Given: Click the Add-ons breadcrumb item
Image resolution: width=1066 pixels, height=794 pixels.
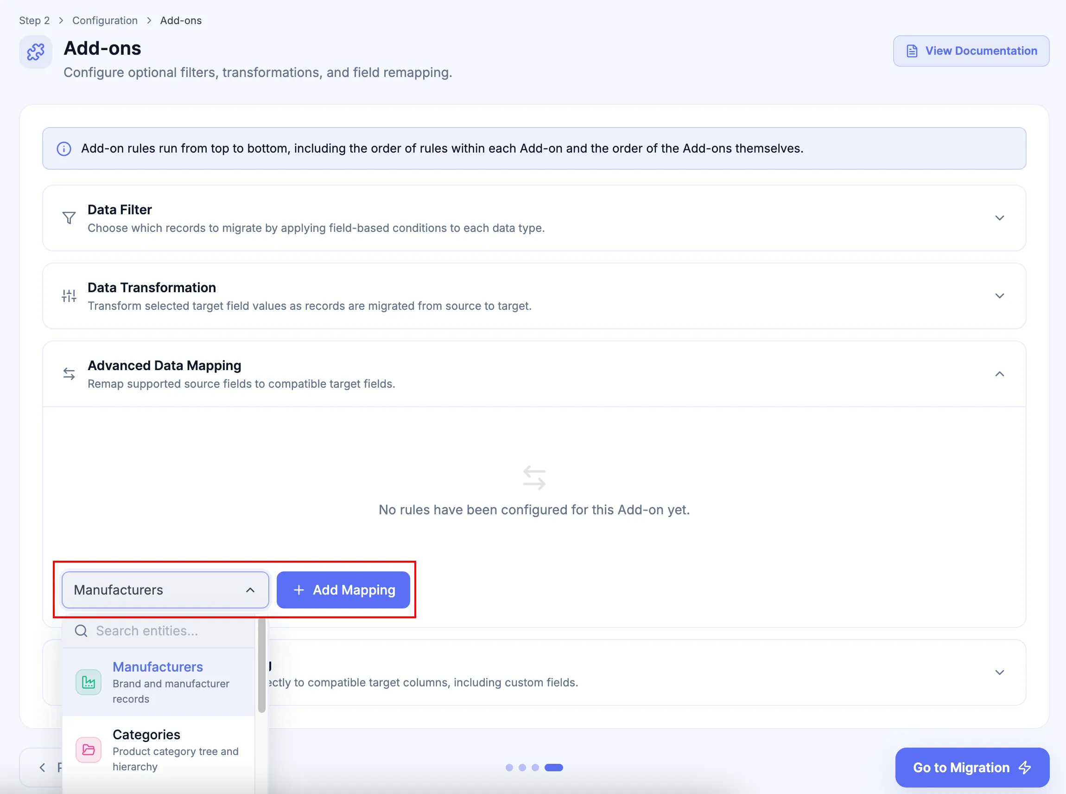Looking at the screenshot, I should 181,21.
